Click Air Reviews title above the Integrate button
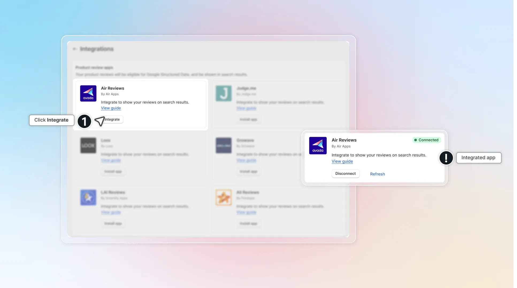The image size is (517, 288). 112,88
